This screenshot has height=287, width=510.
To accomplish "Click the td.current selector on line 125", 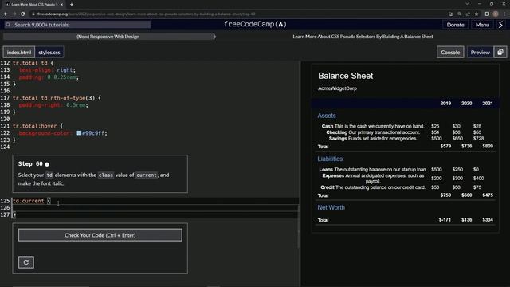I will [x=29, y=201].
